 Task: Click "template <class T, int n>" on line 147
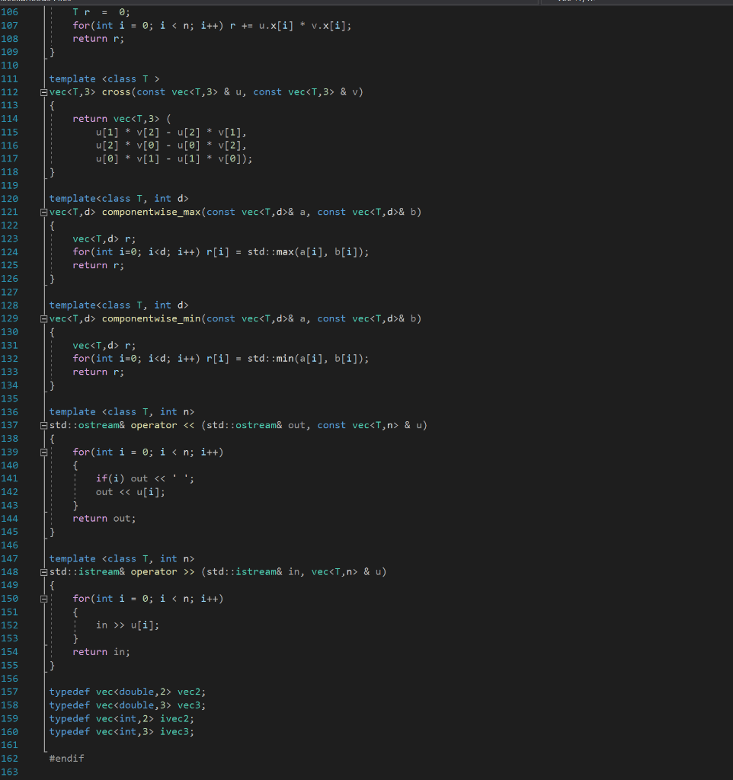pyautogui.click(x=122, y=559)
